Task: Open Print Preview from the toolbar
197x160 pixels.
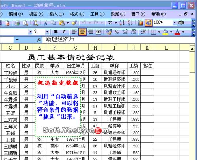Action: coord(26,23)
